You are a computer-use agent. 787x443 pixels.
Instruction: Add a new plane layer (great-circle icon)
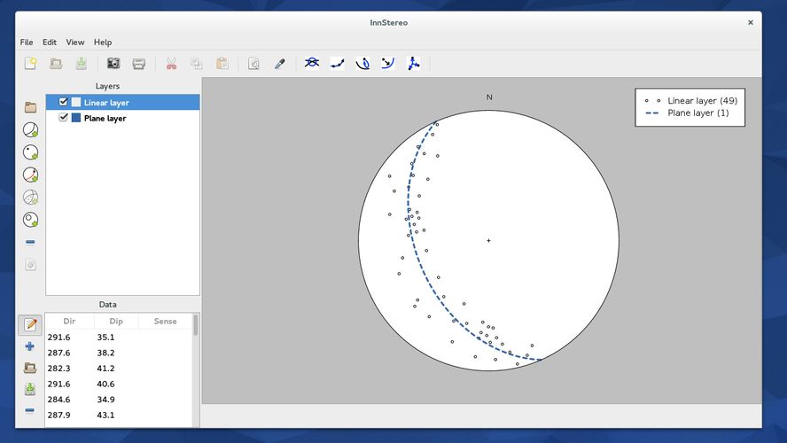pyautogui.click(x=30, y=130)
